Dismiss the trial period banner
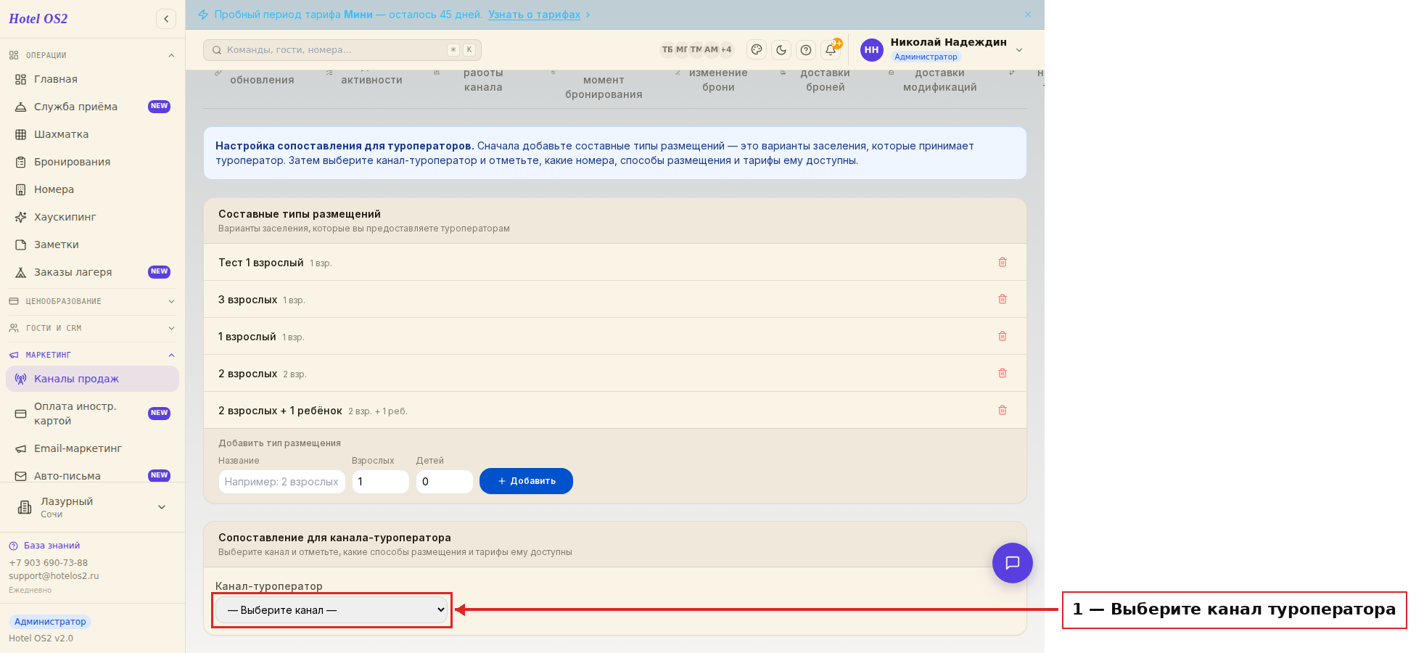Screen dimensions: 1424x653 [1027, 15]
